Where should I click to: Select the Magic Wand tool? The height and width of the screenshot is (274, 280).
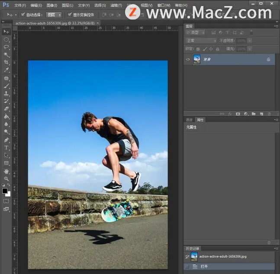point(6,55)
